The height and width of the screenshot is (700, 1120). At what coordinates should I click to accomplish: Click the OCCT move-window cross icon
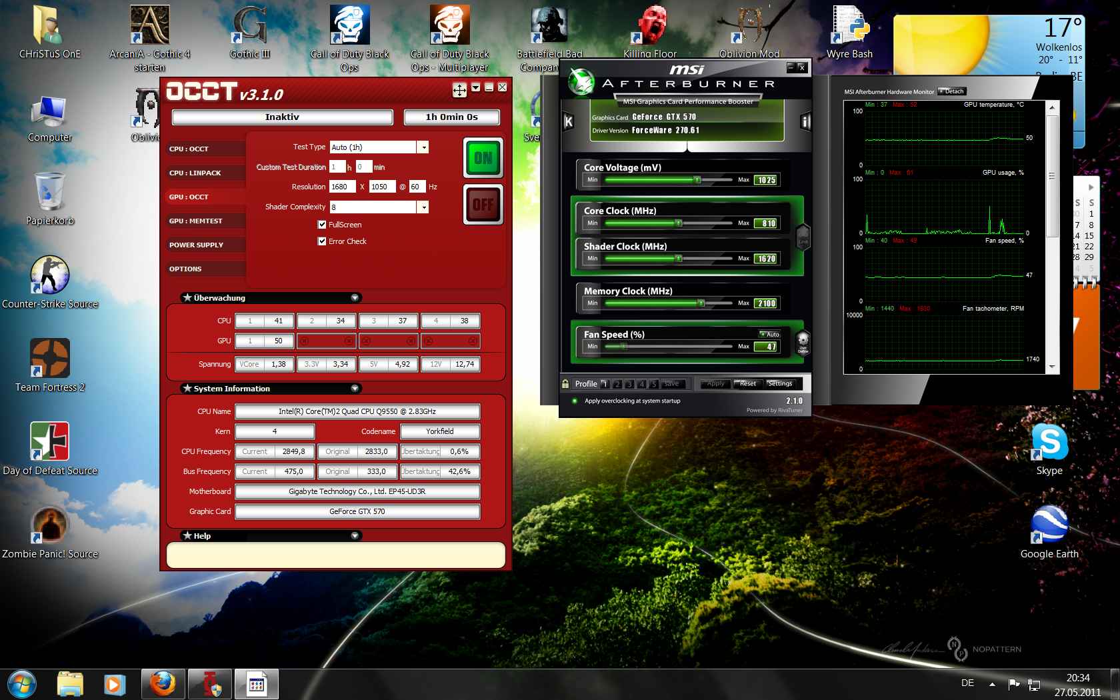[459, 90]
